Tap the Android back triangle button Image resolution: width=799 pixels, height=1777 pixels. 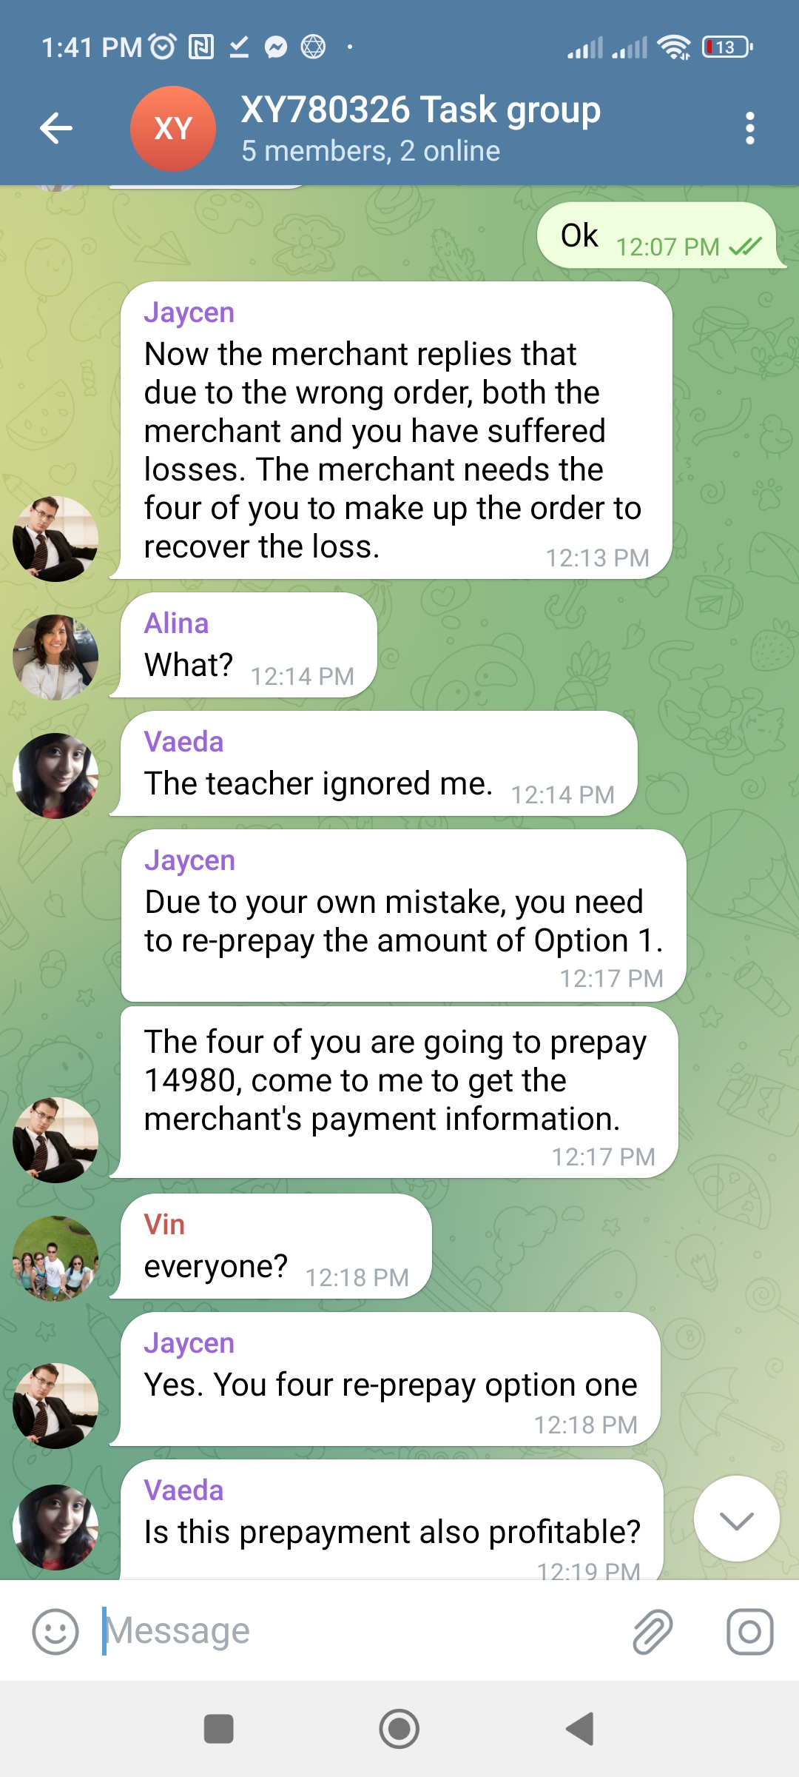point(580,1729)
